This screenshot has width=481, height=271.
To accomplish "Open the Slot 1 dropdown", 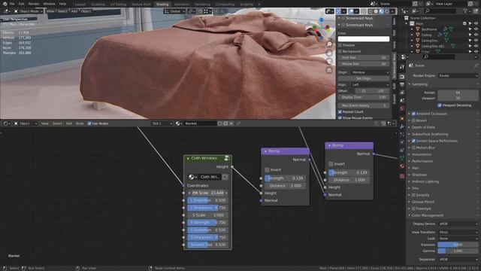I will pos(162,123).
